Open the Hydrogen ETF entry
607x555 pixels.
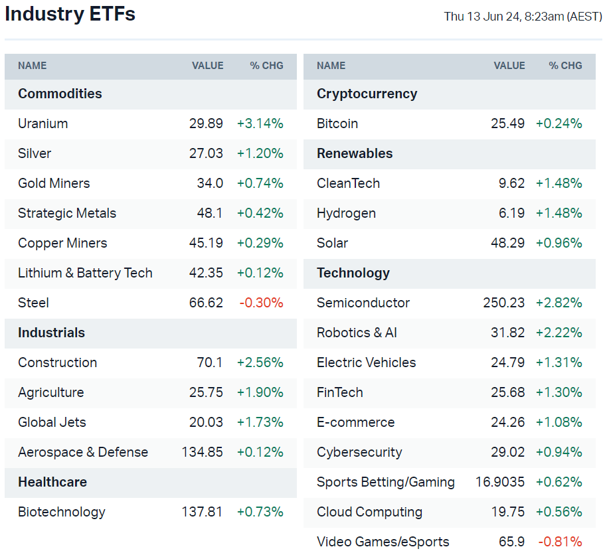point(346,213)
